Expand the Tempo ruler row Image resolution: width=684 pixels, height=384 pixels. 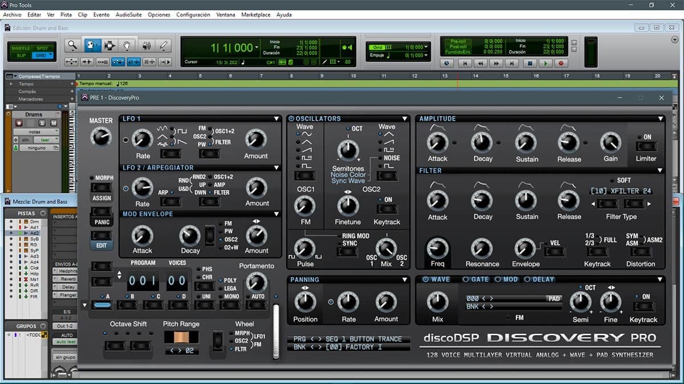coord(12,84)
